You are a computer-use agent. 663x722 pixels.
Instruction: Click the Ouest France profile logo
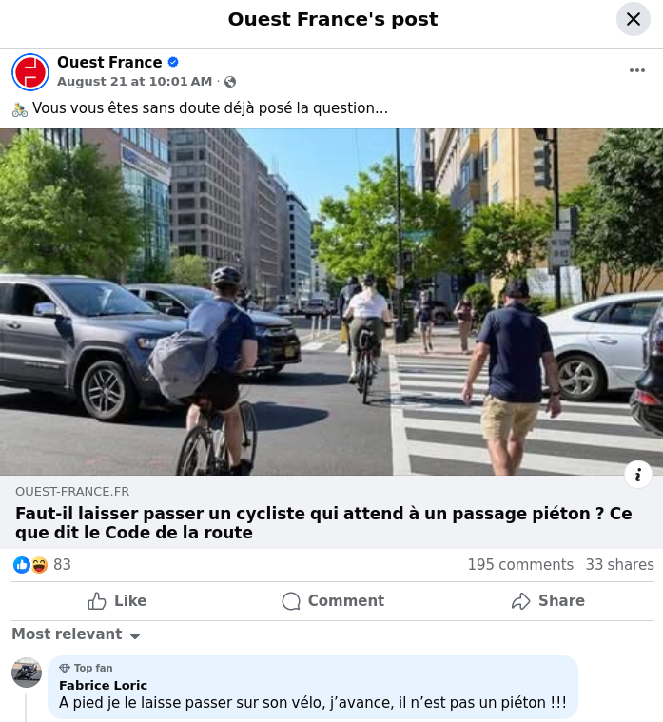[x=30, y=72]
